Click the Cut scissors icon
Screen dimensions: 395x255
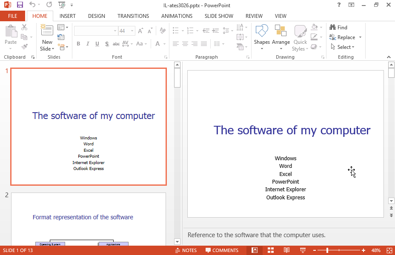(24, 27)
